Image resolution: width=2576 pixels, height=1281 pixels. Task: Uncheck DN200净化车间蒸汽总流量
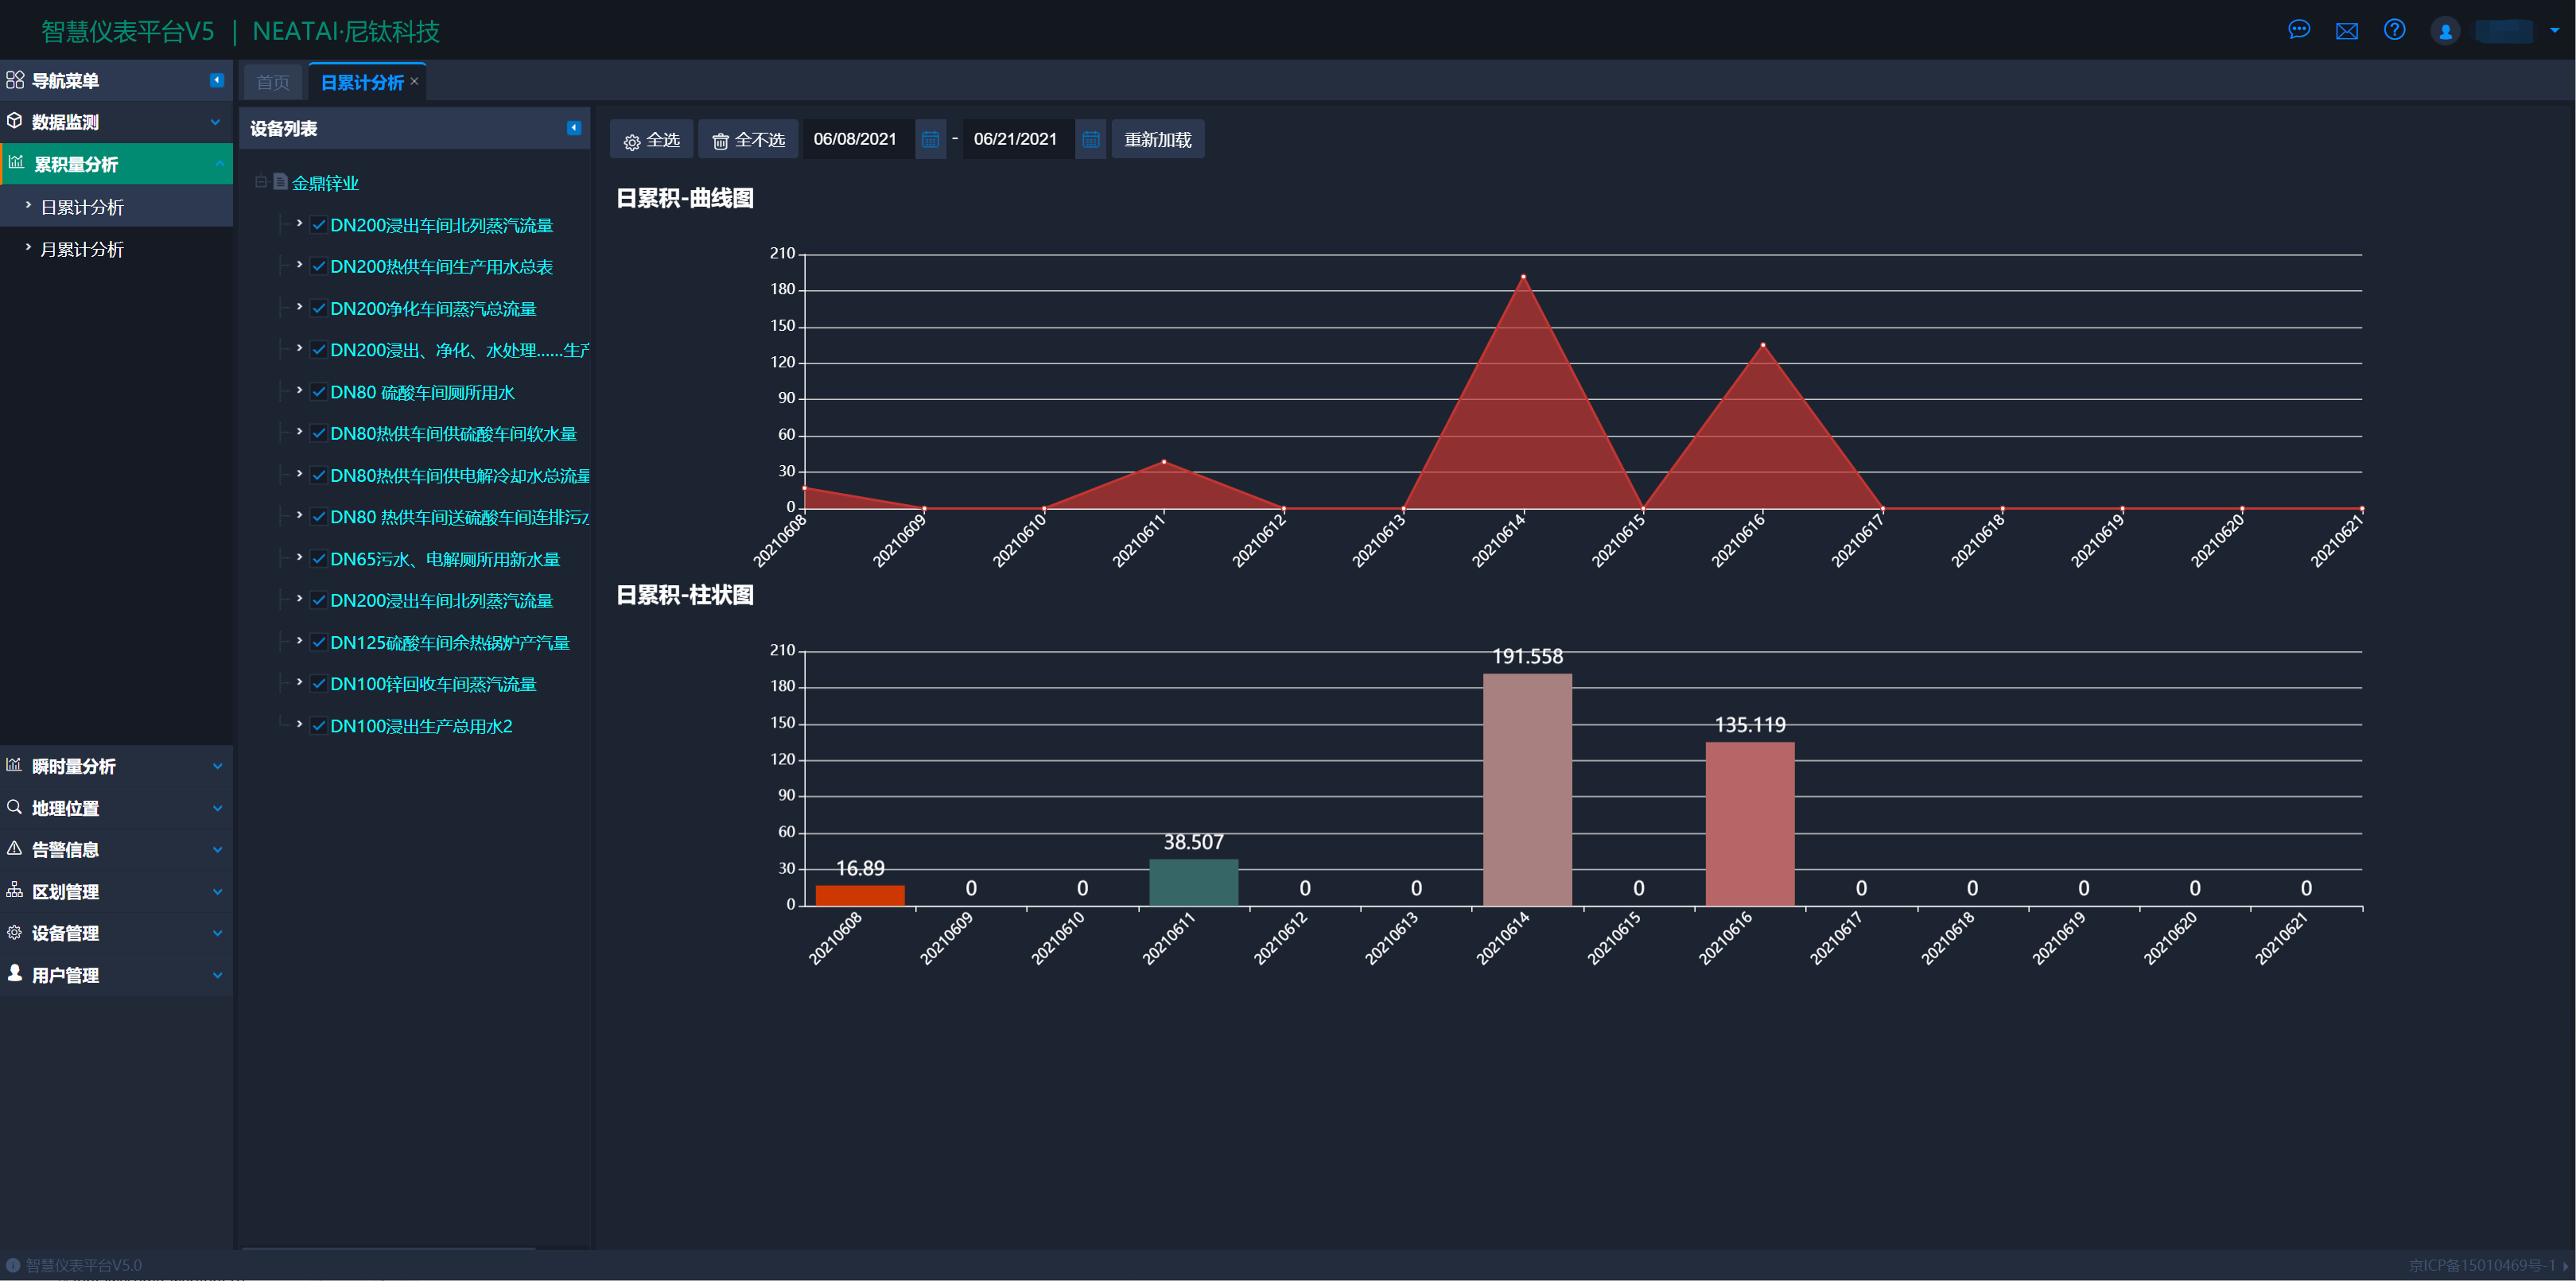pos(318,308)
